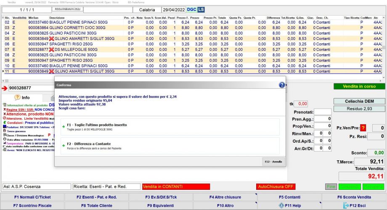The image size is (387, 210).
Task: Click the blue help icon in Conferma dialog
Action: (x=282, y=85)
